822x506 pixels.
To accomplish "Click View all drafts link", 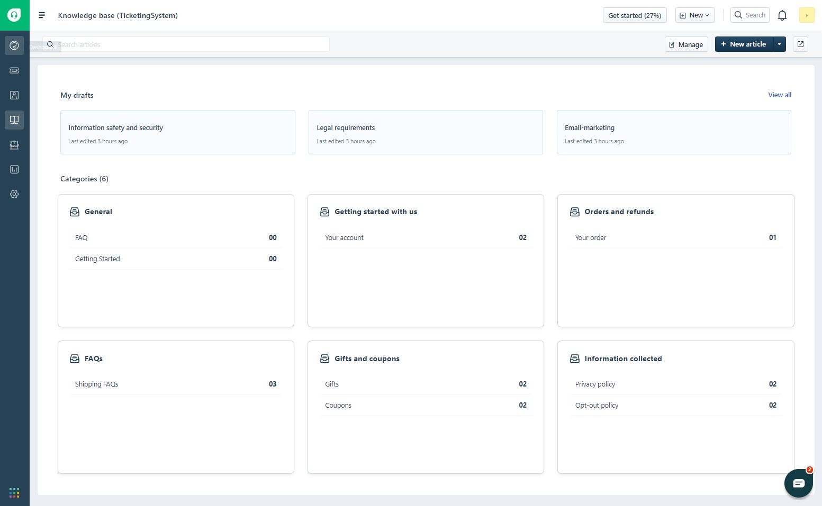I will coord(779,95).
